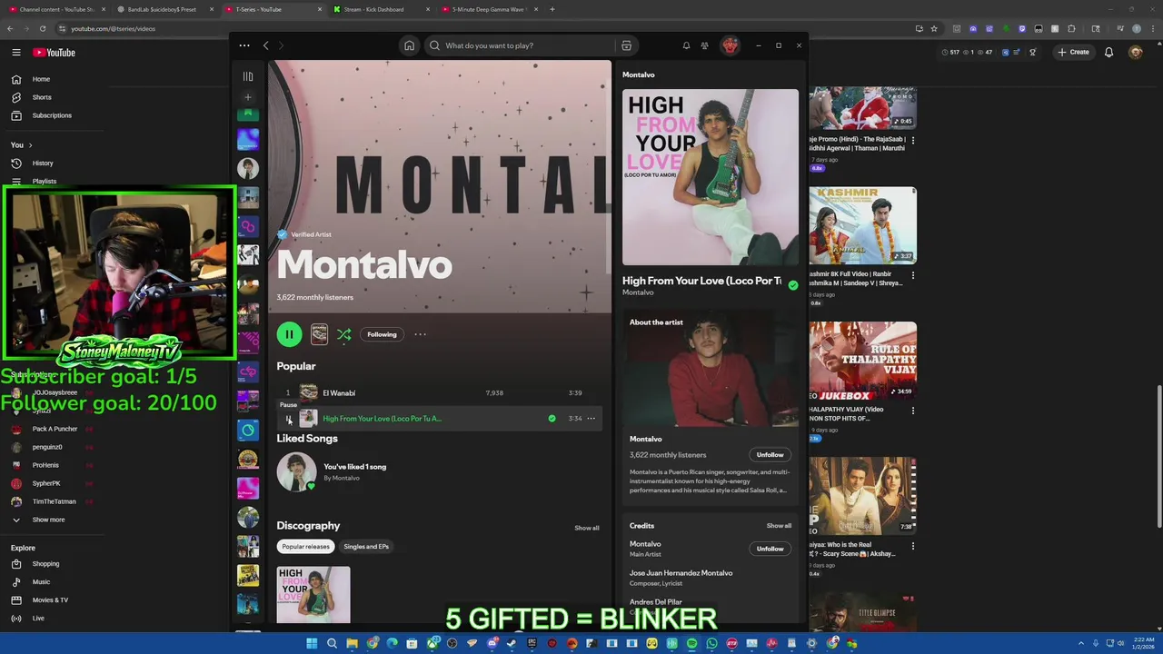Go back in Spotify navigation
Image resolution: width=1163 pixels, height=654 pixels.
pos(265,45)
